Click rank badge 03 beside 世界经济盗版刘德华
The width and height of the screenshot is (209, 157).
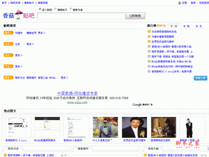pos(149,41)
